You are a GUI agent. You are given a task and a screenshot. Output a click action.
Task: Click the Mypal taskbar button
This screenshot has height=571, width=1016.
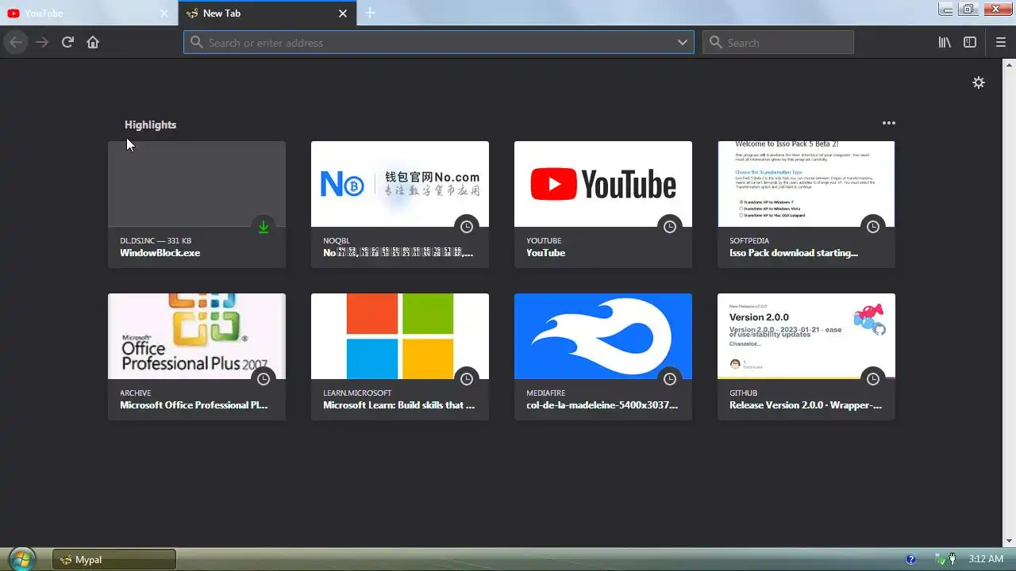[114, 559]
